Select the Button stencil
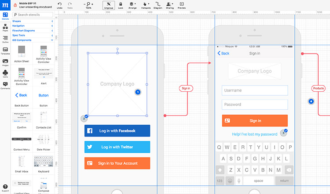 tap(44, 97)
